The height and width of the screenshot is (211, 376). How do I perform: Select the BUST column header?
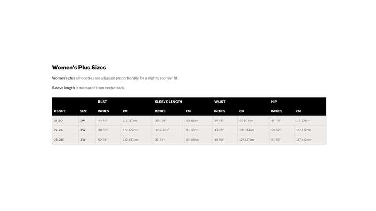pos(102,102)
